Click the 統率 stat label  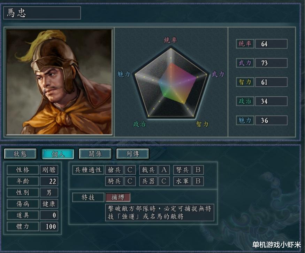point(245,44)
